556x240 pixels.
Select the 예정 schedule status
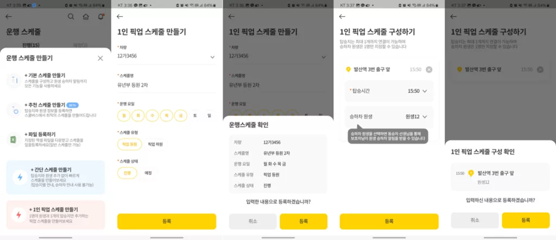tap(148, 173)
